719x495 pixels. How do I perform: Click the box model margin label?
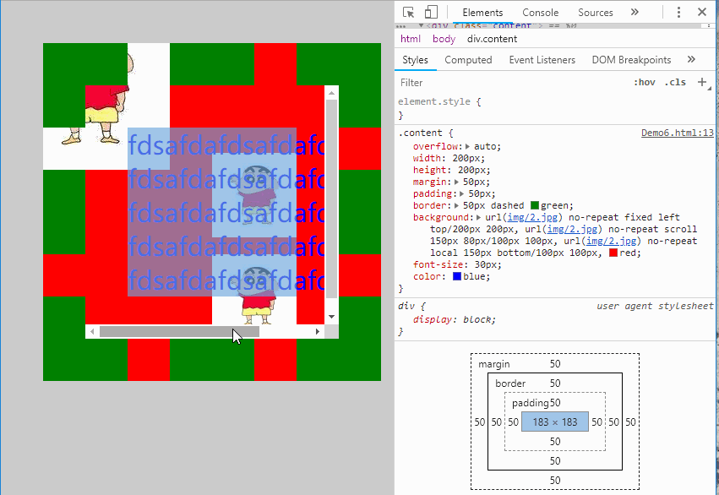click(494, 364)
